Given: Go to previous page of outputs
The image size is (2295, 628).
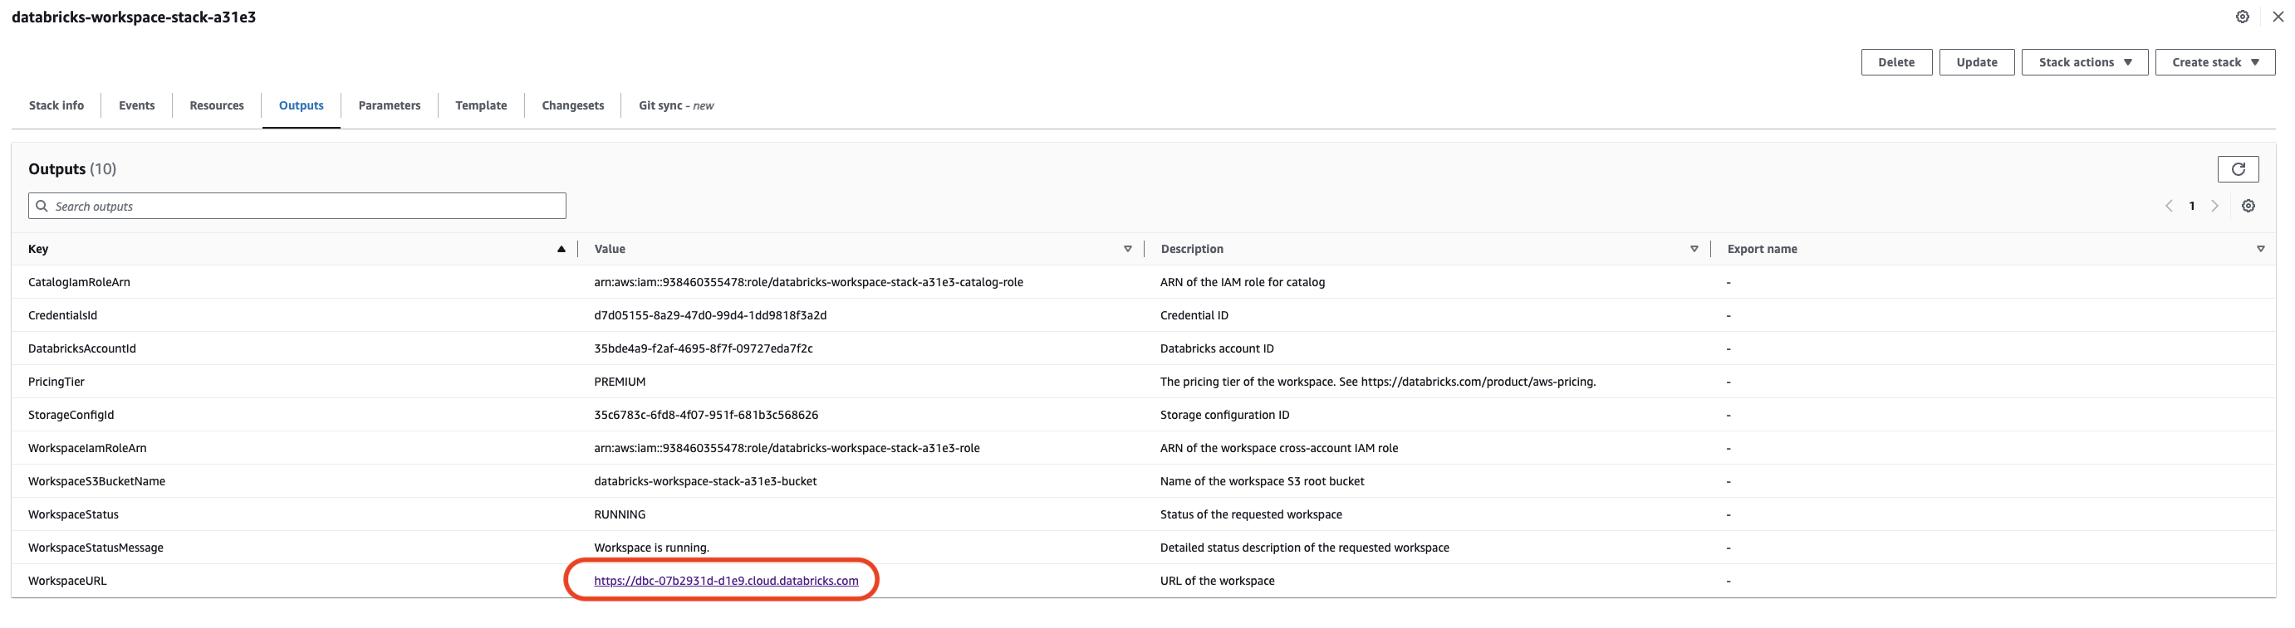Looking at the screenshot, I should (2169, 207).
